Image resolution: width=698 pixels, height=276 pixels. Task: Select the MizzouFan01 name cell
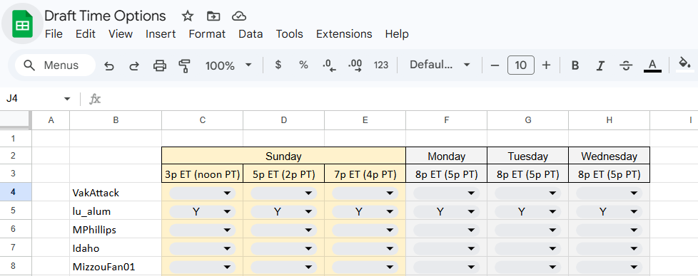pos(116,267)
